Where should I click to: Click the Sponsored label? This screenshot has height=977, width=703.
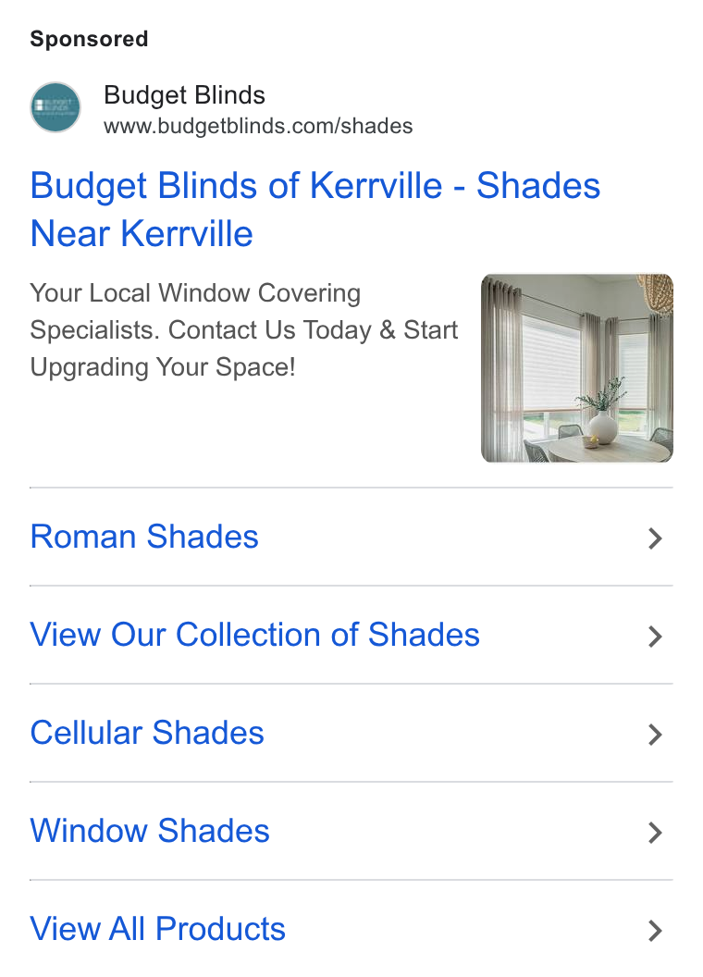[89, 39]
